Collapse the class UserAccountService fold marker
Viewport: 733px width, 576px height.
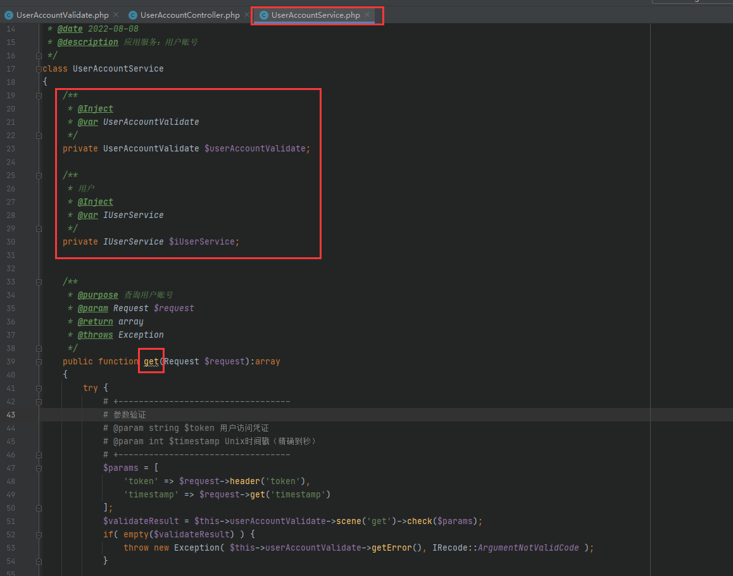pyautogui.click(x=39, y=69)
